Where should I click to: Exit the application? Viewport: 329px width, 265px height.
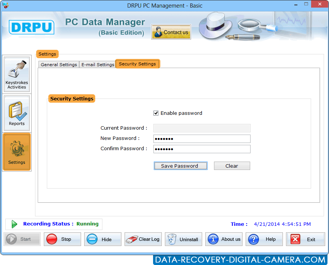click(x=305, y=239)
